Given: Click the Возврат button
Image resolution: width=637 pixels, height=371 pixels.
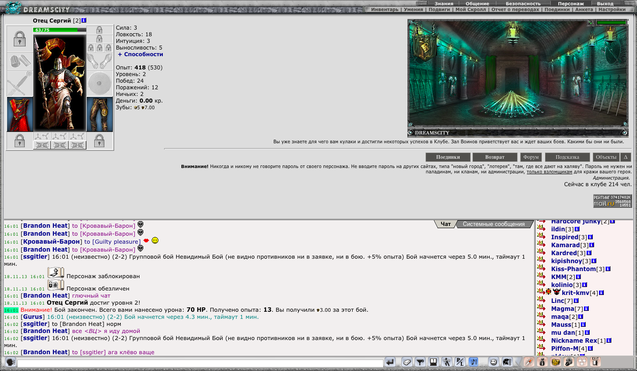Looking at the screenshot, I should point(495,157).
